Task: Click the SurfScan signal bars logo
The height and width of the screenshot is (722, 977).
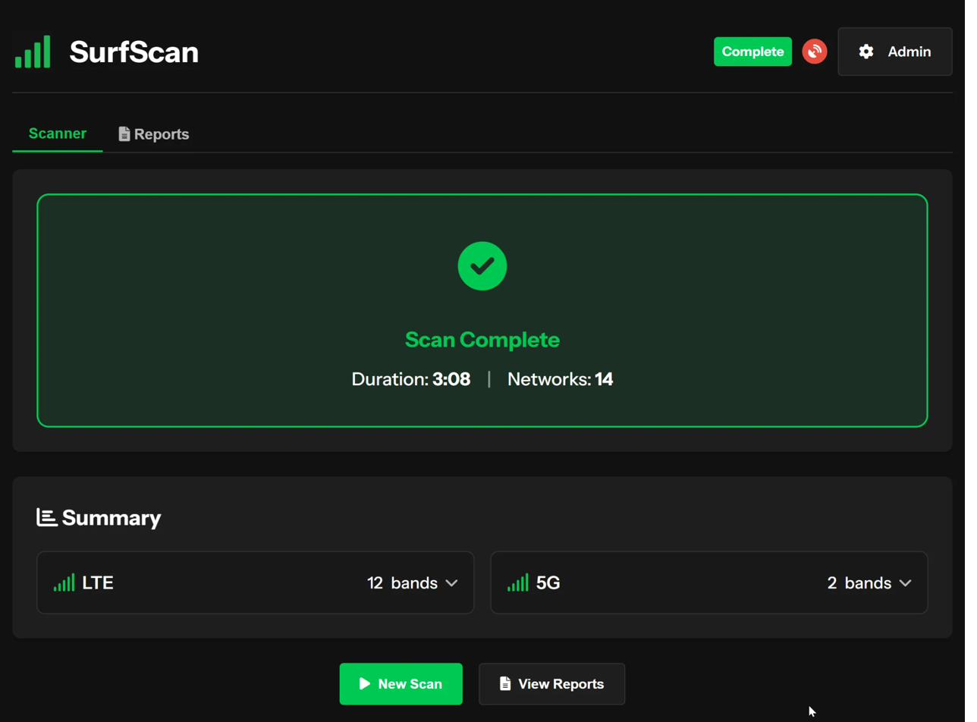Action: pyautogui.click(x=33, y=52)
